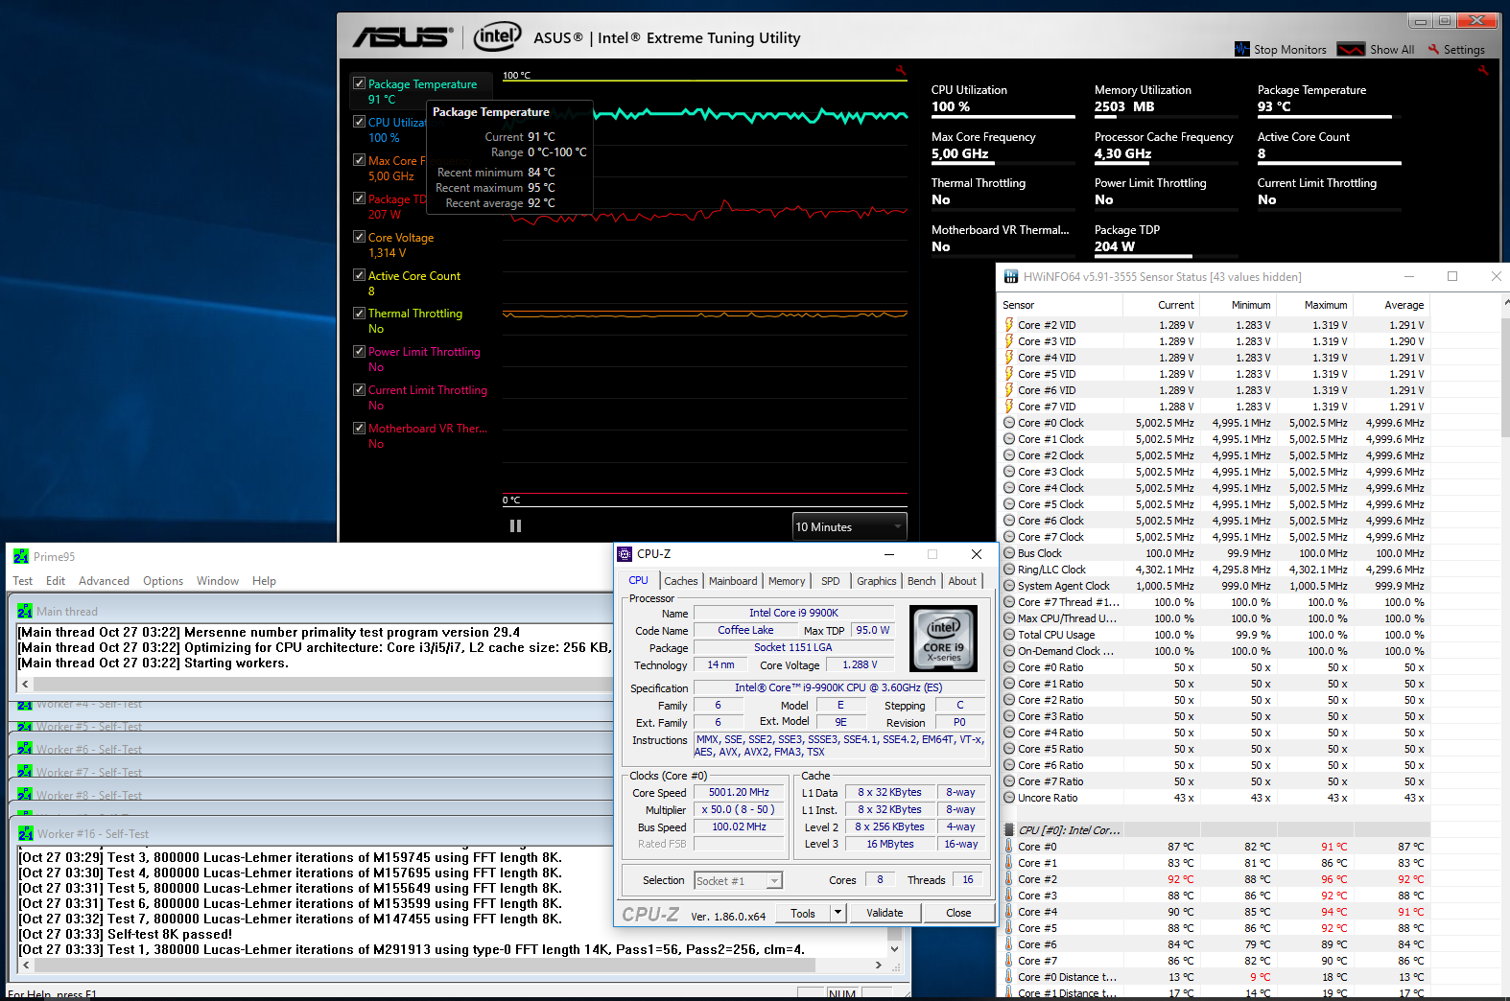Toggle the Core Voltage checkbox
Viewport: 1510px width, 1001px height.
tap(359, 237)
